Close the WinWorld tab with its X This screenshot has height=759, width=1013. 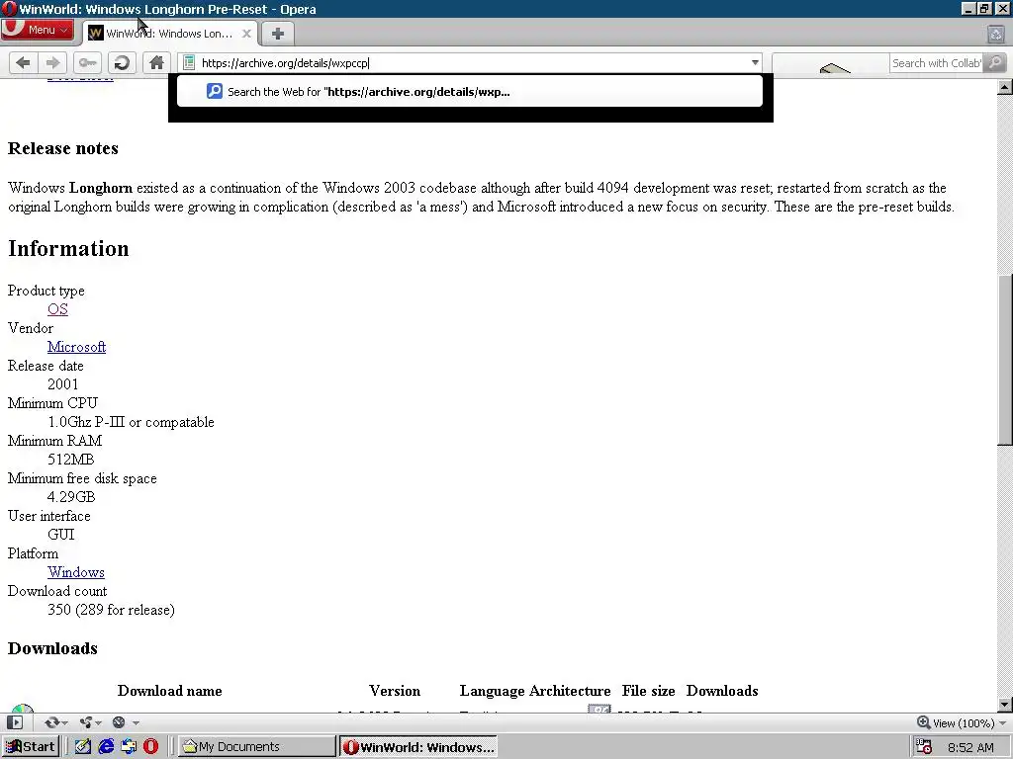coord(246,34)
